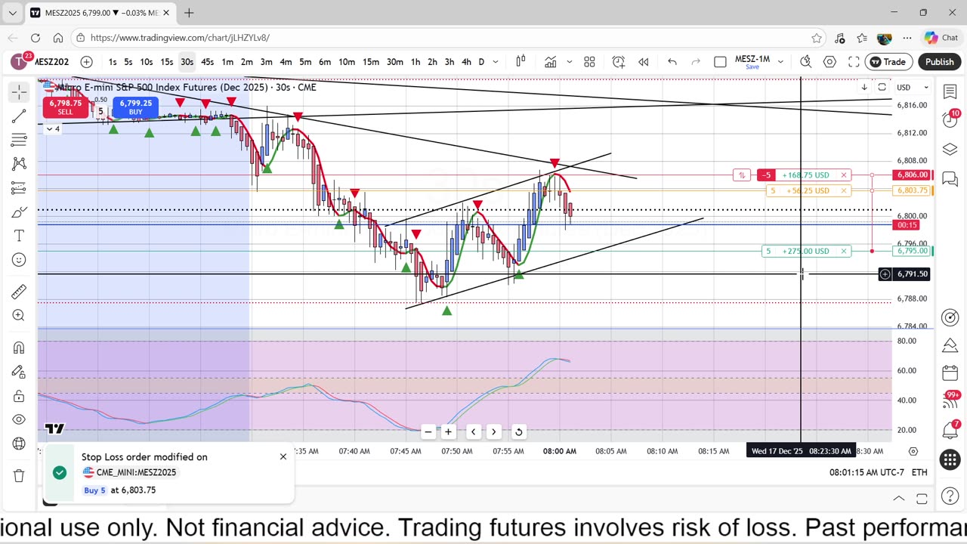The height and width of the screenshot is (544, 967).
Task: Open the indicator templates grid icon
Action: (x=589, y=62)
